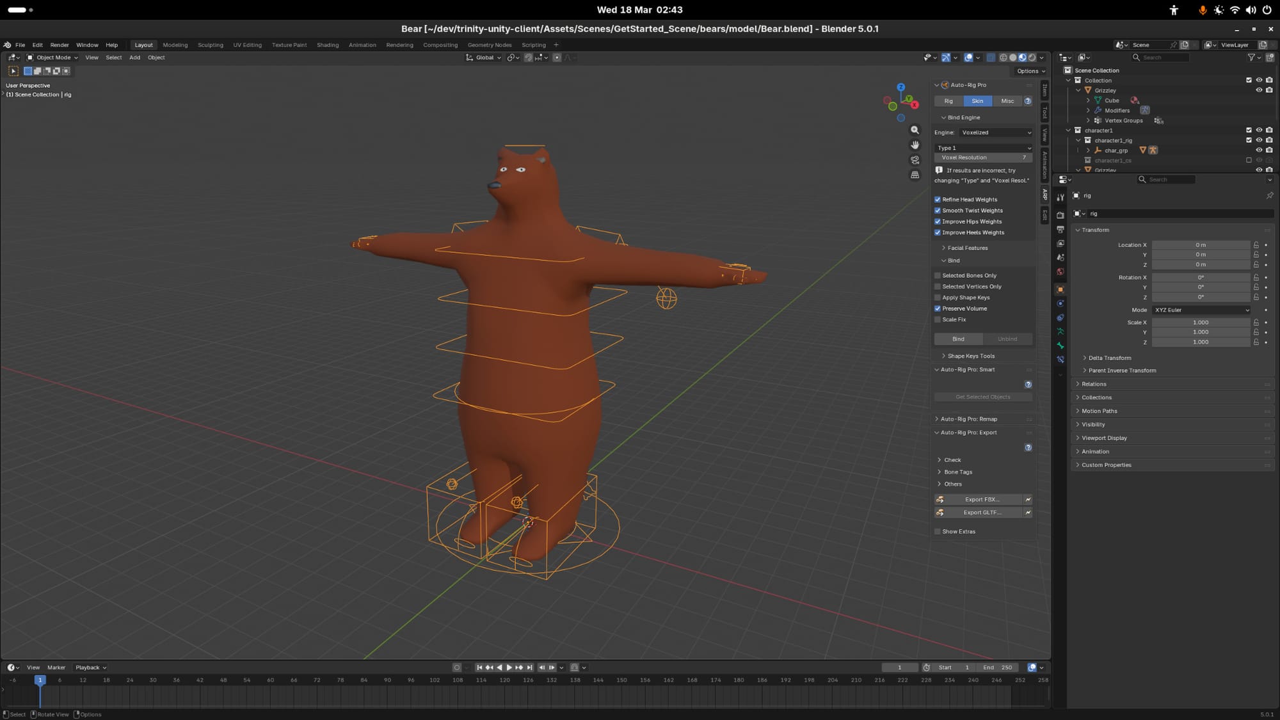Open the viewport Add menu
The image size is (1280, 720).
click(134, 58)
